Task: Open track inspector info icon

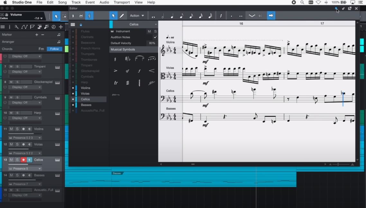Action: (10, 27)
